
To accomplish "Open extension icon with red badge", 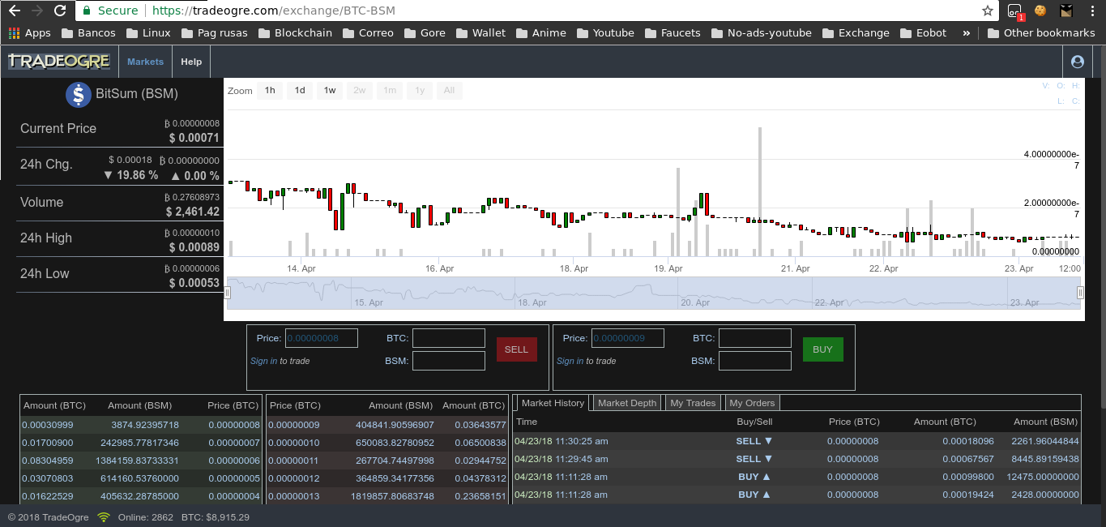I will point(1015,11).
